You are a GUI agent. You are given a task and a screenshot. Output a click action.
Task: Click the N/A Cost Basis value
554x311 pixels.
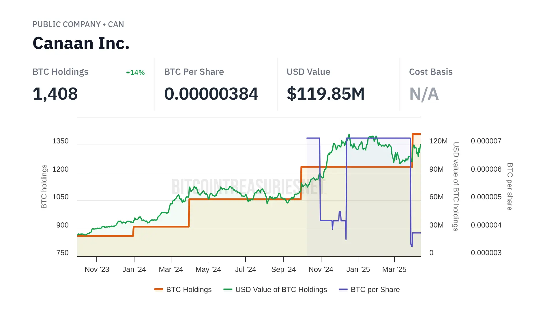tap(424, 94)
